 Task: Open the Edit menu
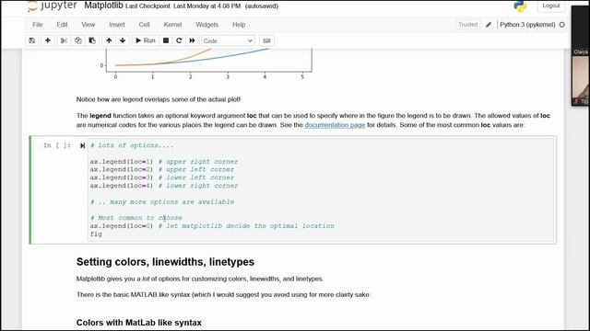62,25
